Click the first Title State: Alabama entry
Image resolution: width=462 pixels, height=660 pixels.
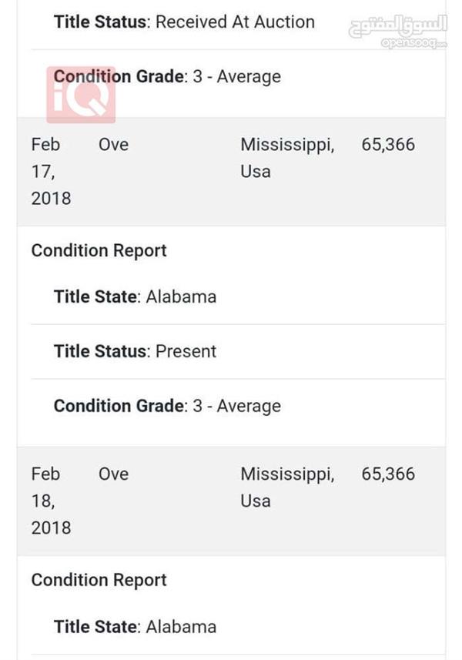coord(135,296)
